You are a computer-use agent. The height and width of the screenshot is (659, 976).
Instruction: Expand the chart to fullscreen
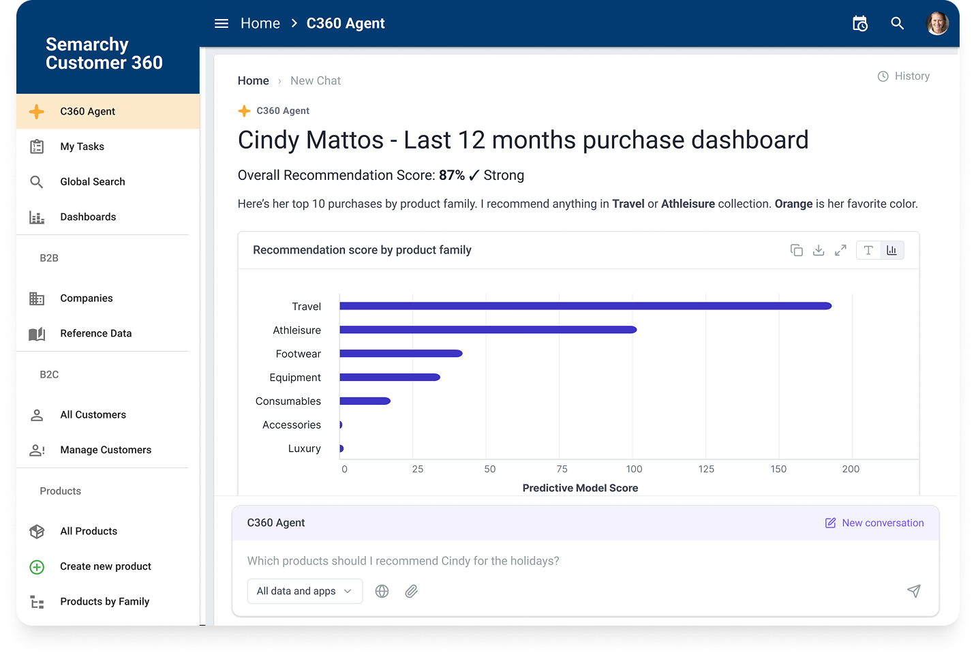pyautogui.click(x=840, y=250)
